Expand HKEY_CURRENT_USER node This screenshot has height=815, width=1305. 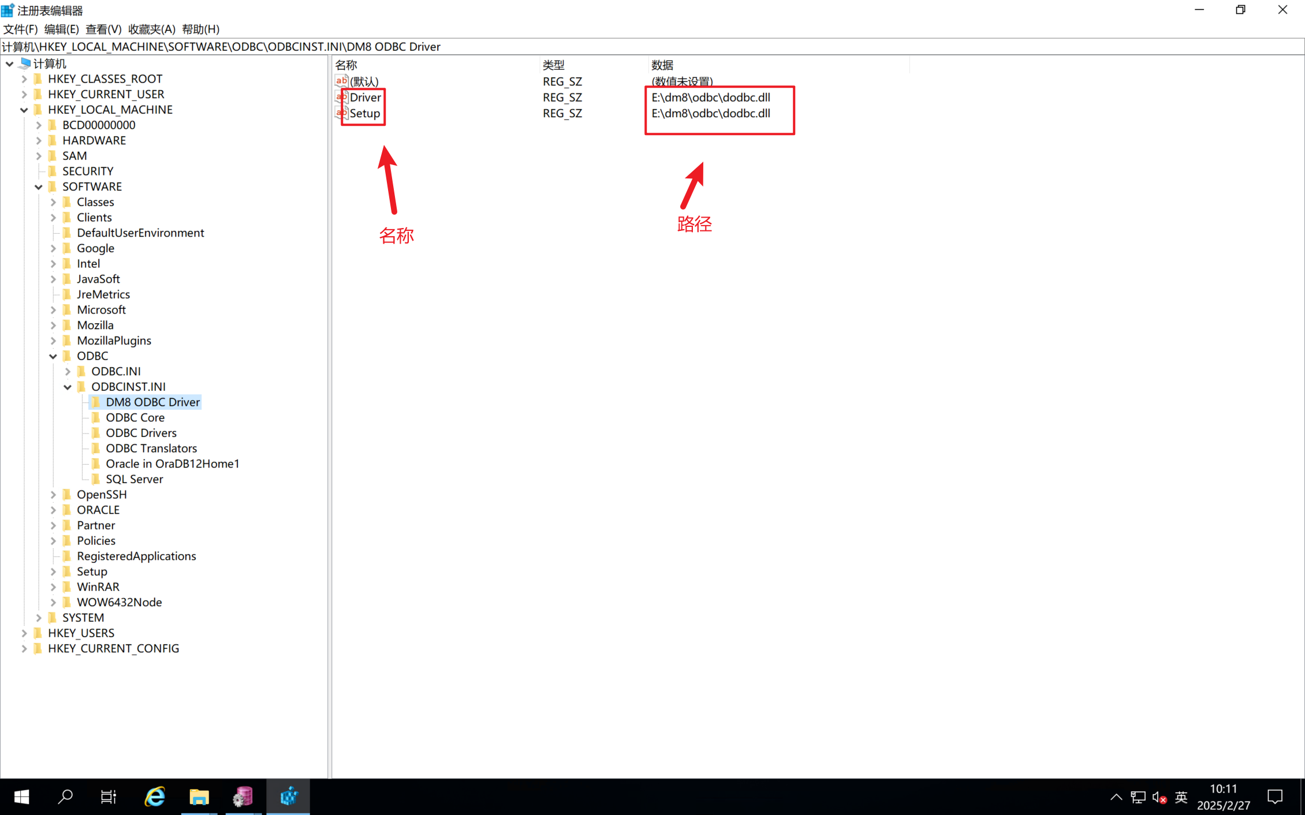(x=24, y=94)
